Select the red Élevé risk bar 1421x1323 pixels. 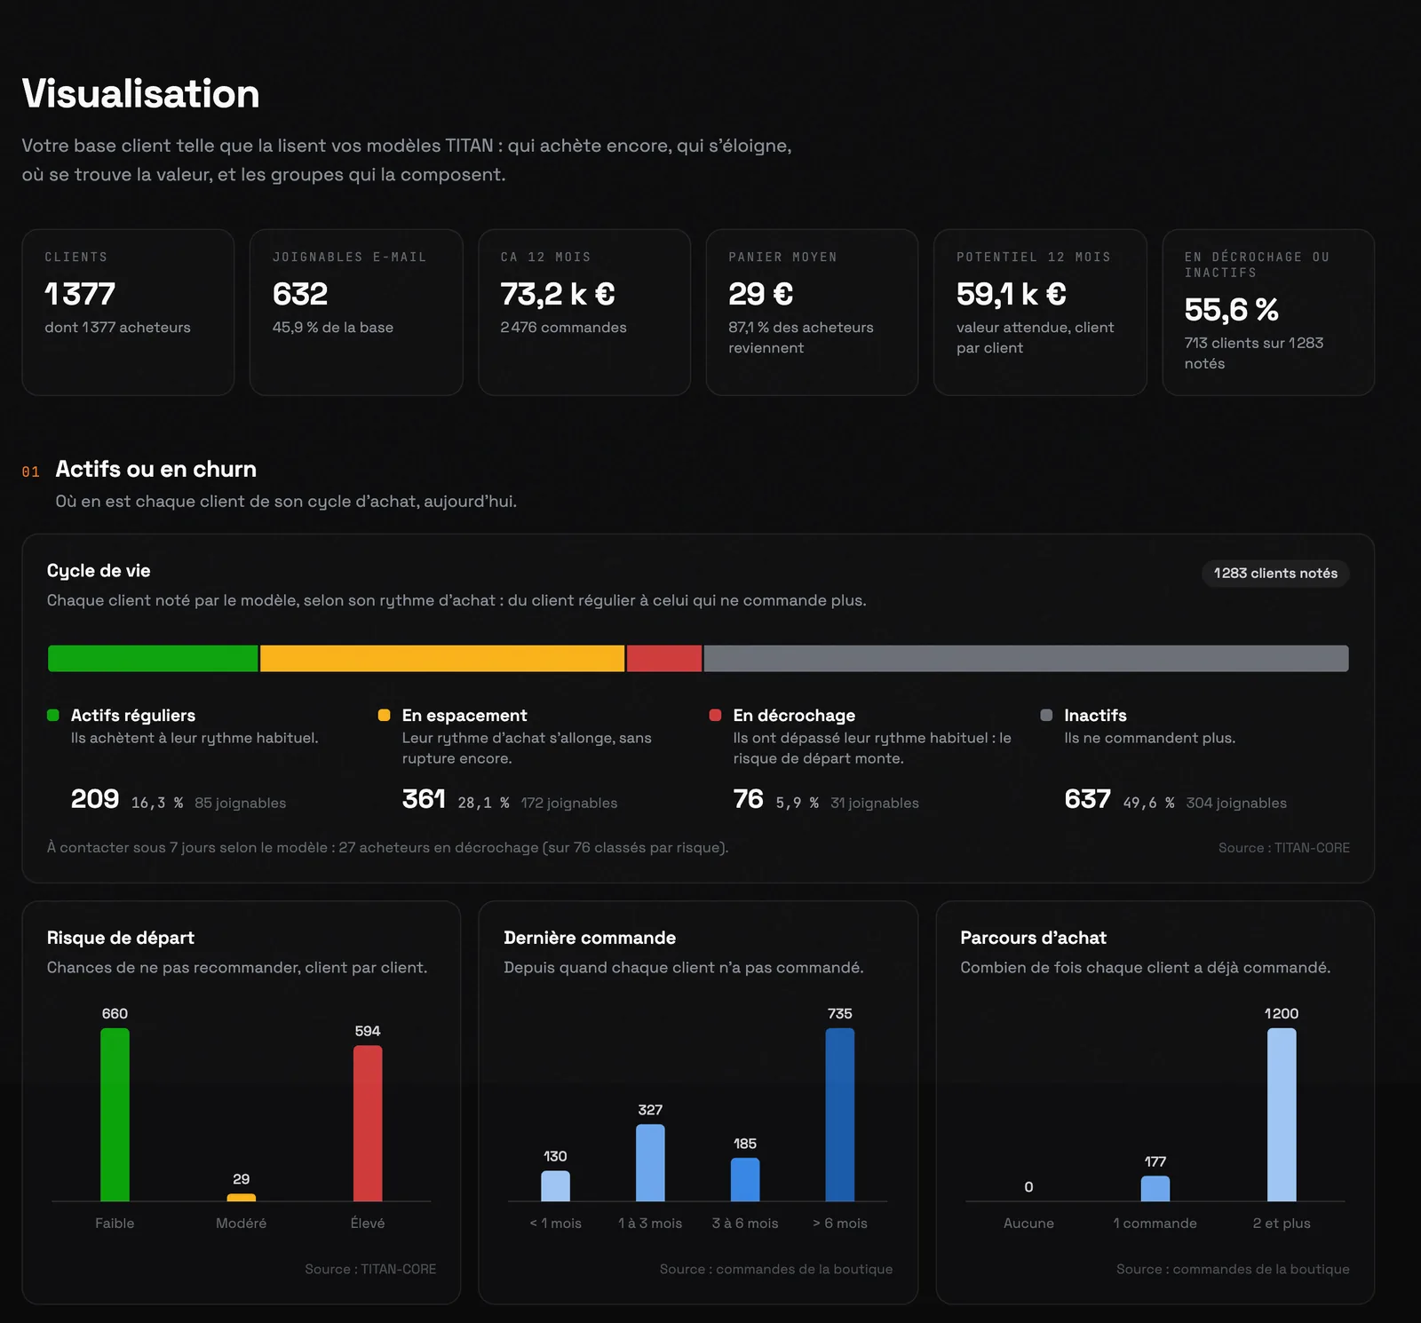368,1123
